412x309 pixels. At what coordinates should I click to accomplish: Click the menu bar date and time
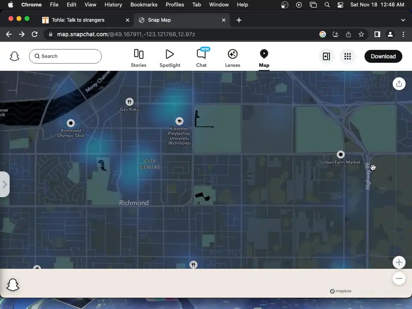[x=377, y=4]
